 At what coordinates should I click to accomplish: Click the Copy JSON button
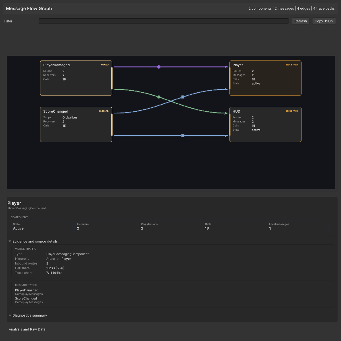(x=324, y=21)
